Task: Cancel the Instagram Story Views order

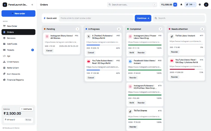Action: [49, 51]
